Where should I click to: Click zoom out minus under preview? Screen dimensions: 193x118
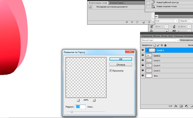[78, 100]
